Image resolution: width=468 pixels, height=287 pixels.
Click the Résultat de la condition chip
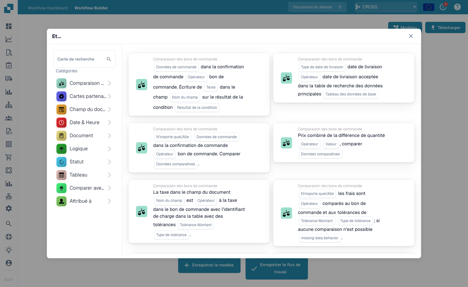click(x=197, y=108)
